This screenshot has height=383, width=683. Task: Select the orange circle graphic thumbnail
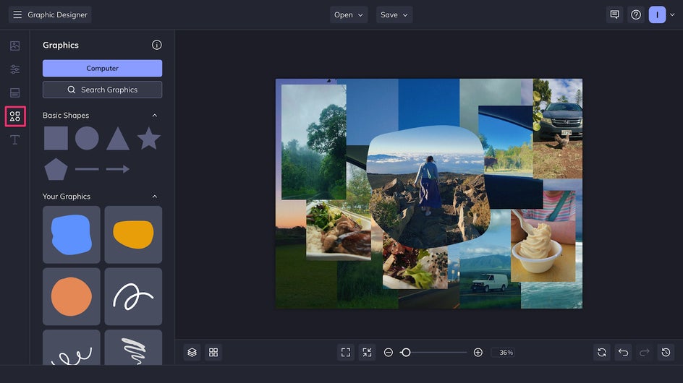tap(72, 296)
